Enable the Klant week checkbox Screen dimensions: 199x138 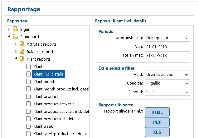(x=28, y=126)
